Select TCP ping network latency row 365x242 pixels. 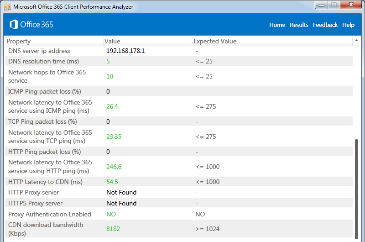pos(179,137)
